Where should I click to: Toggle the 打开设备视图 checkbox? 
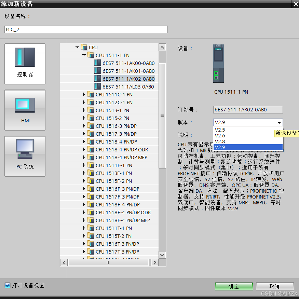tap(8, 285)
